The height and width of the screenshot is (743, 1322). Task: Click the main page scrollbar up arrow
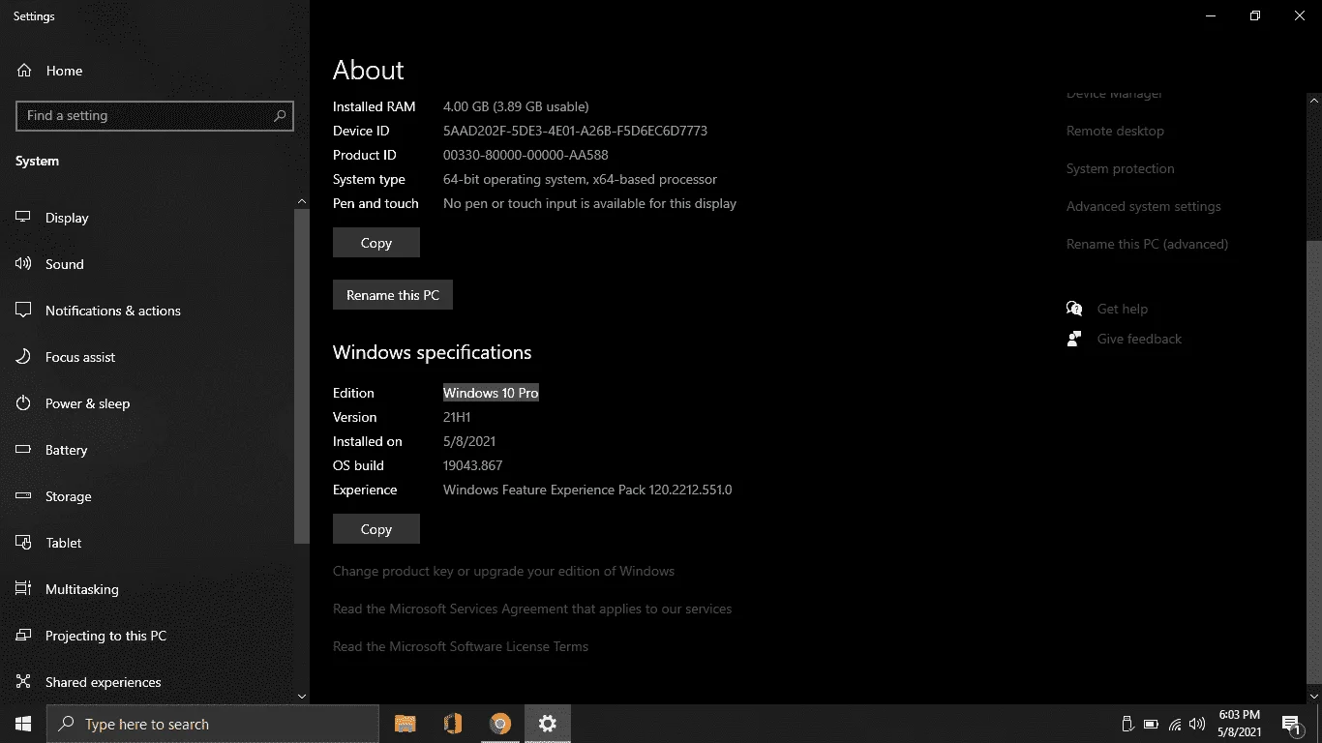(1313, 100)
